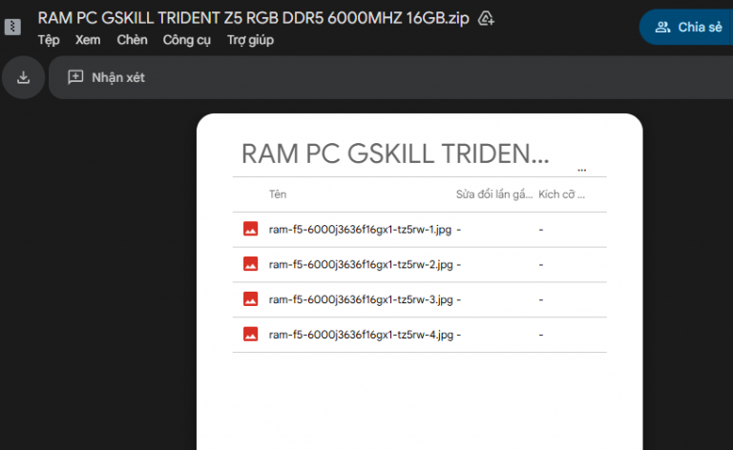Open the Xem menu
The image size is (733, 450).
[88, 40]
